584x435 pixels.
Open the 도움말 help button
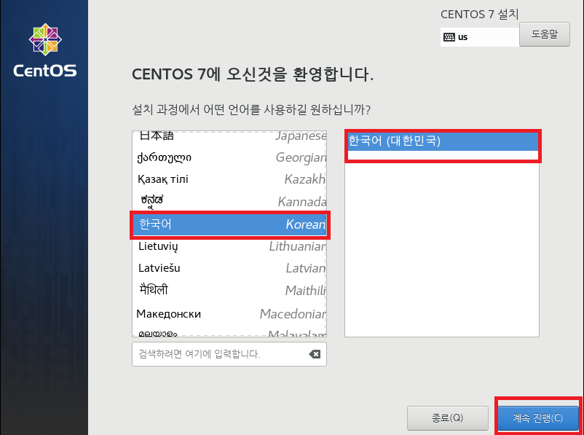pyautogui.click(x=545, y=34)
